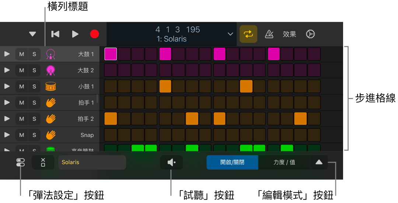
Task: Solo the 大鼓 1 row
Action: 34,54
